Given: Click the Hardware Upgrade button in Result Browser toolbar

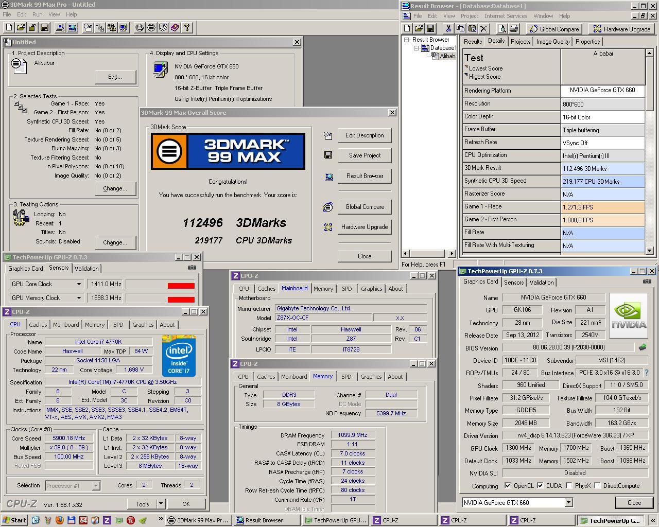Looking at the screenshot, I should (x=621, y=29).
